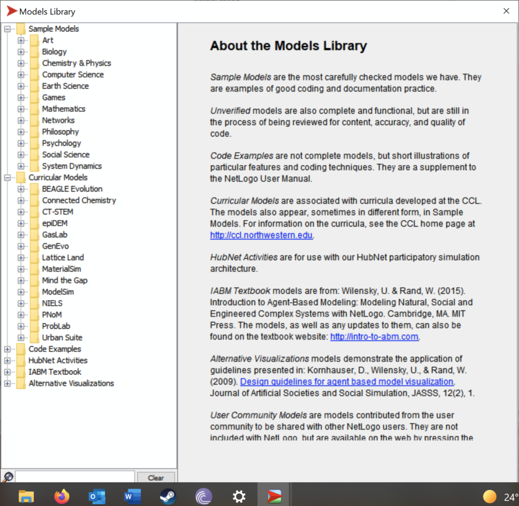Collapse the Sample Models folder
The image size is (519, 506).
7,29
